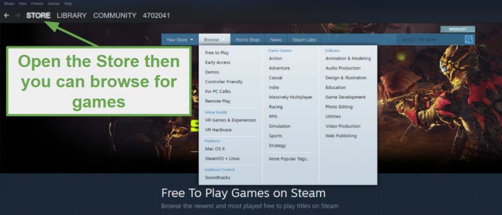Select VR Games & Experiences

click(x=230, y=120)
